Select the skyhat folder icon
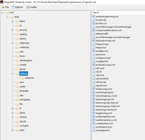Image resolution: width=145 pixels, height=140 pixels. 17,65
